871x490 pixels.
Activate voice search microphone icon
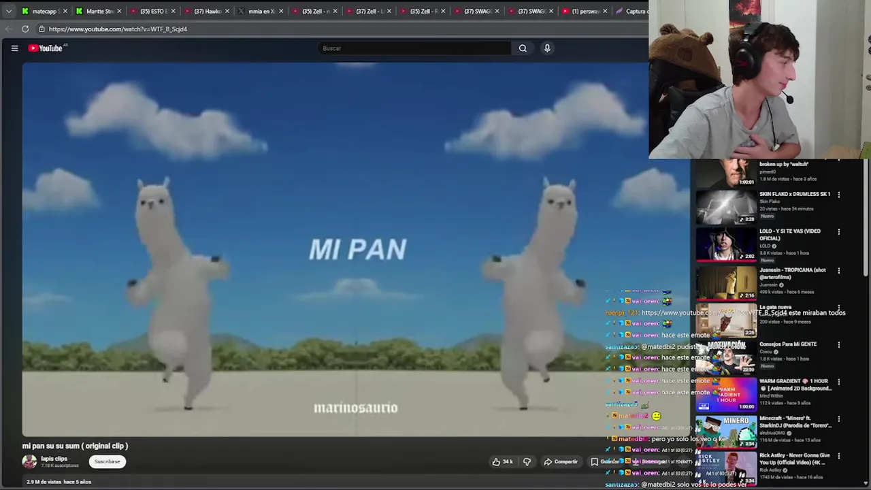click(547, 48)
